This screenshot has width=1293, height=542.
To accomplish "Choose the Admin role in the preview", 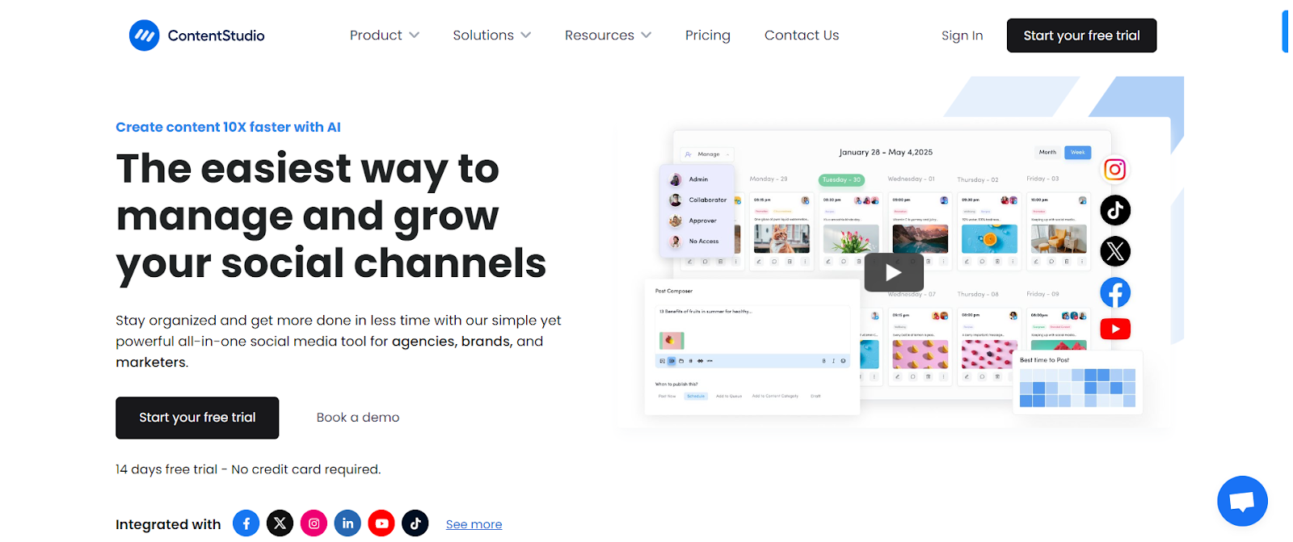I will tap(698, 179).
